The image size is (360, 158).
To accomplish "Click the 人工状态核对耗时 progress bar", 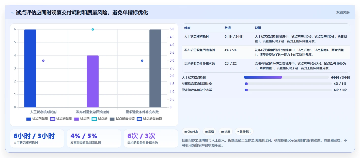I will tap(286, 77).
